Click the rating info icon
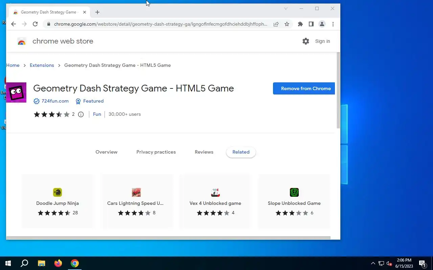The height and width of the screenshot is (270, 433). click(81, 114)
